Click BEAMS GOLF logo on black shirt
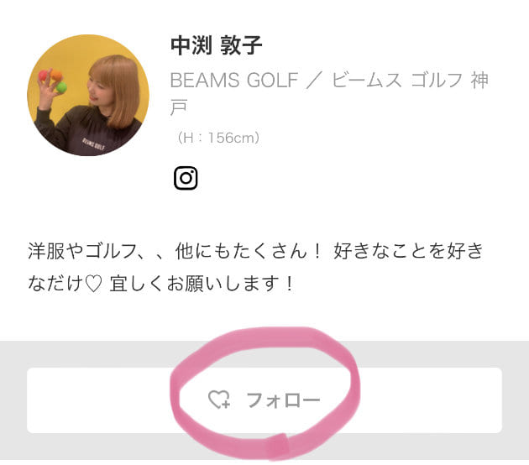The image size is (529, 465). [x=93, y=144]
